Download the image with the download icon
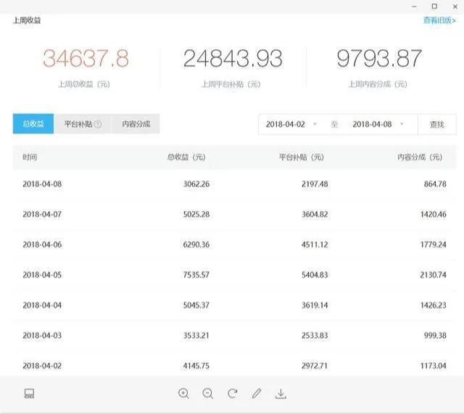 [281, 394]
